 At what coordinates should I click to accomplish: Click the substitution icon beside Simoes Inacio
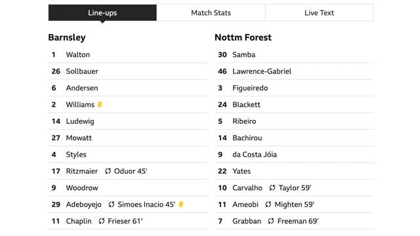112,205
